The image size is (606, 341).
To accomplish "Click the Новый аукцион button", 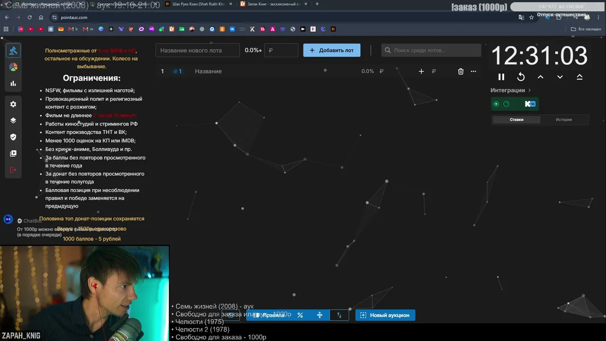I will (x=385, y=315).
